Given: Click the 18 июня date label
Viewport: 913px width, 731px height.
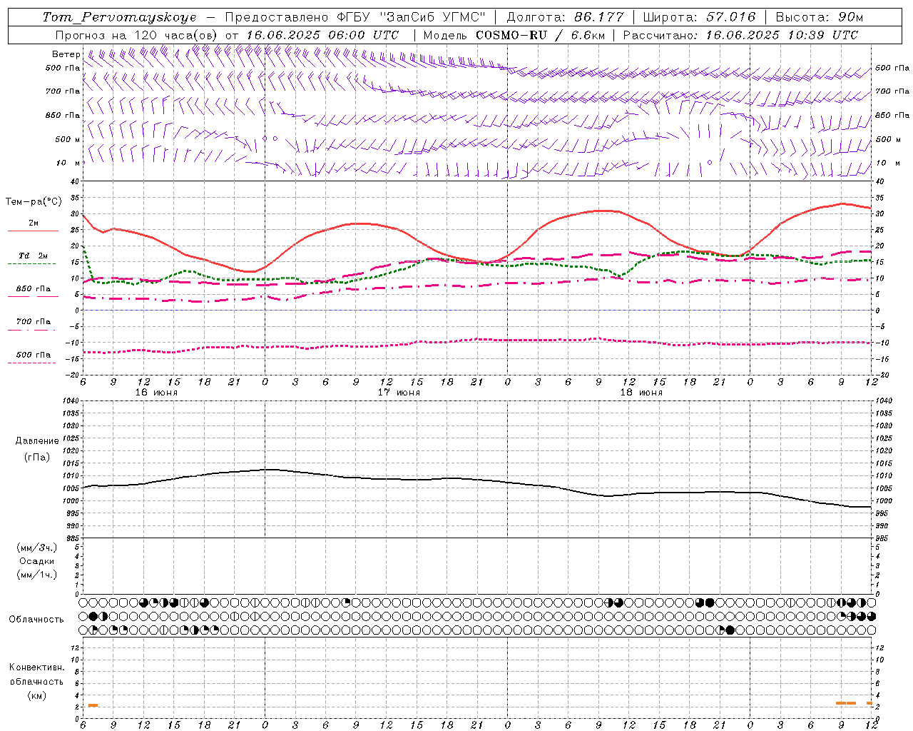Looking at the screenshot, I should (641, 393).
